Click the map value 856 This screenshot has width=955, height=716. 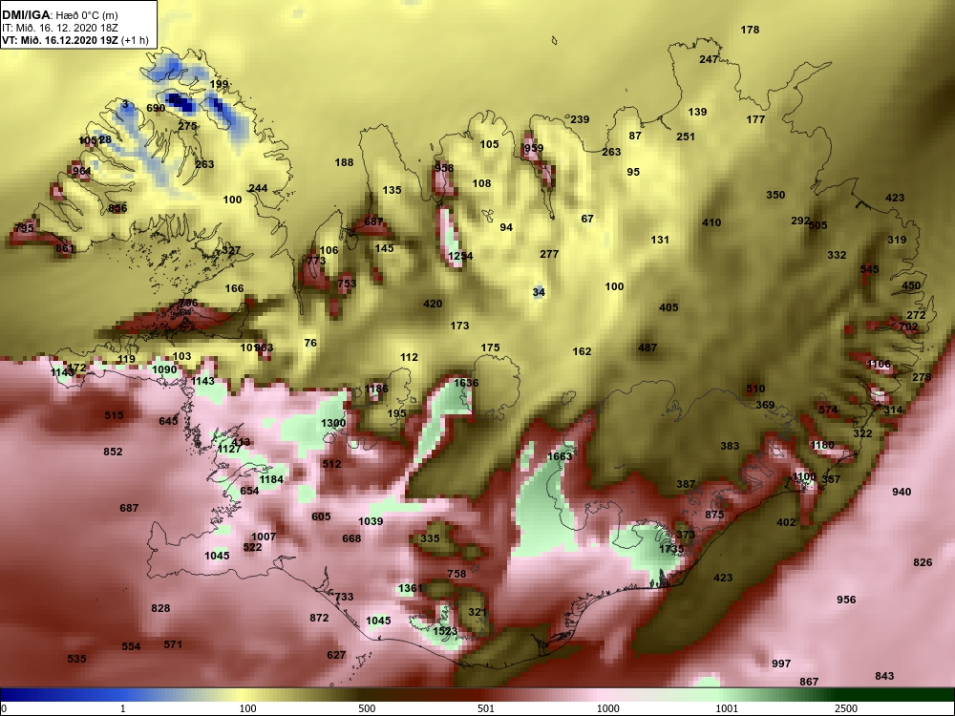pos(117,208)
